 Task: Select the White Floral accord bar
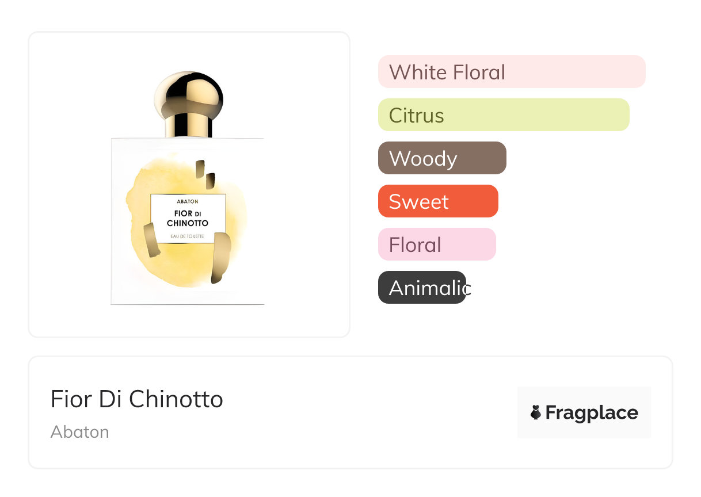click(x=511, y=72)
